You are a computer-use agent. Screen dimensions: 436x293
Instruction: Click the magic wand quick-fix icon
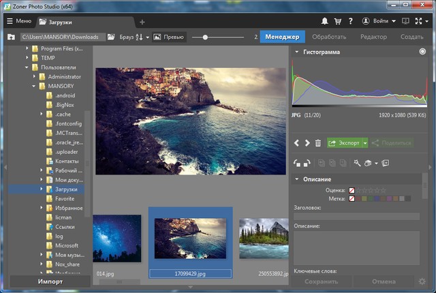[357, 164]
